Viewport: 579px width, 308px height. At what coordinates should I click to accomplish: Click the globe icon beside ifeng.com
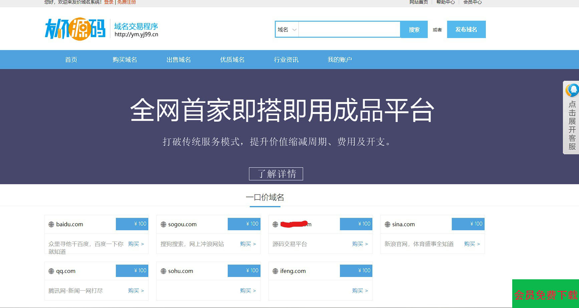pyautogui.click(x=275, y=271)
